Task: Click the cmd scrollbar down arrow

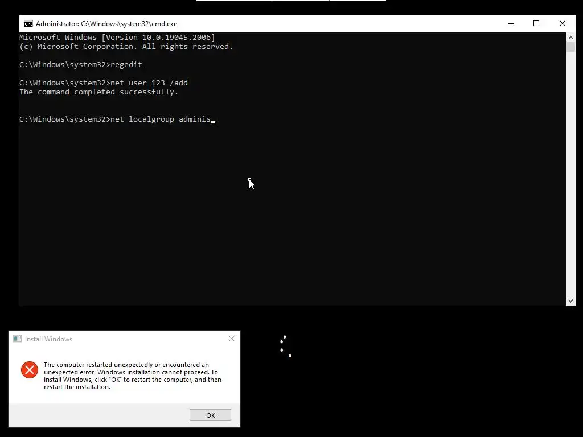Action: pos(570,301)
